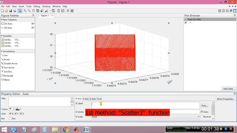Viewport: 237px width, 133px height.
Task: Click the Open File toolbar icon
Action: click(6, 11)
